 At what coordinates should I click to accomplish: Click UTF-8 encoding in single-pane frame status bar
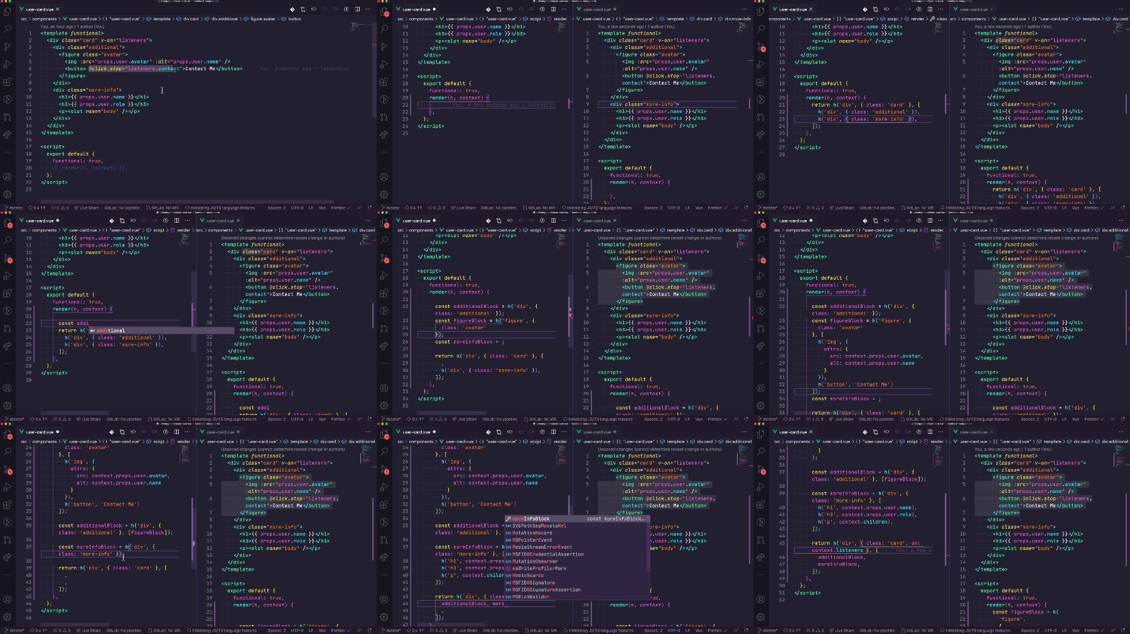tap(298, 208)
